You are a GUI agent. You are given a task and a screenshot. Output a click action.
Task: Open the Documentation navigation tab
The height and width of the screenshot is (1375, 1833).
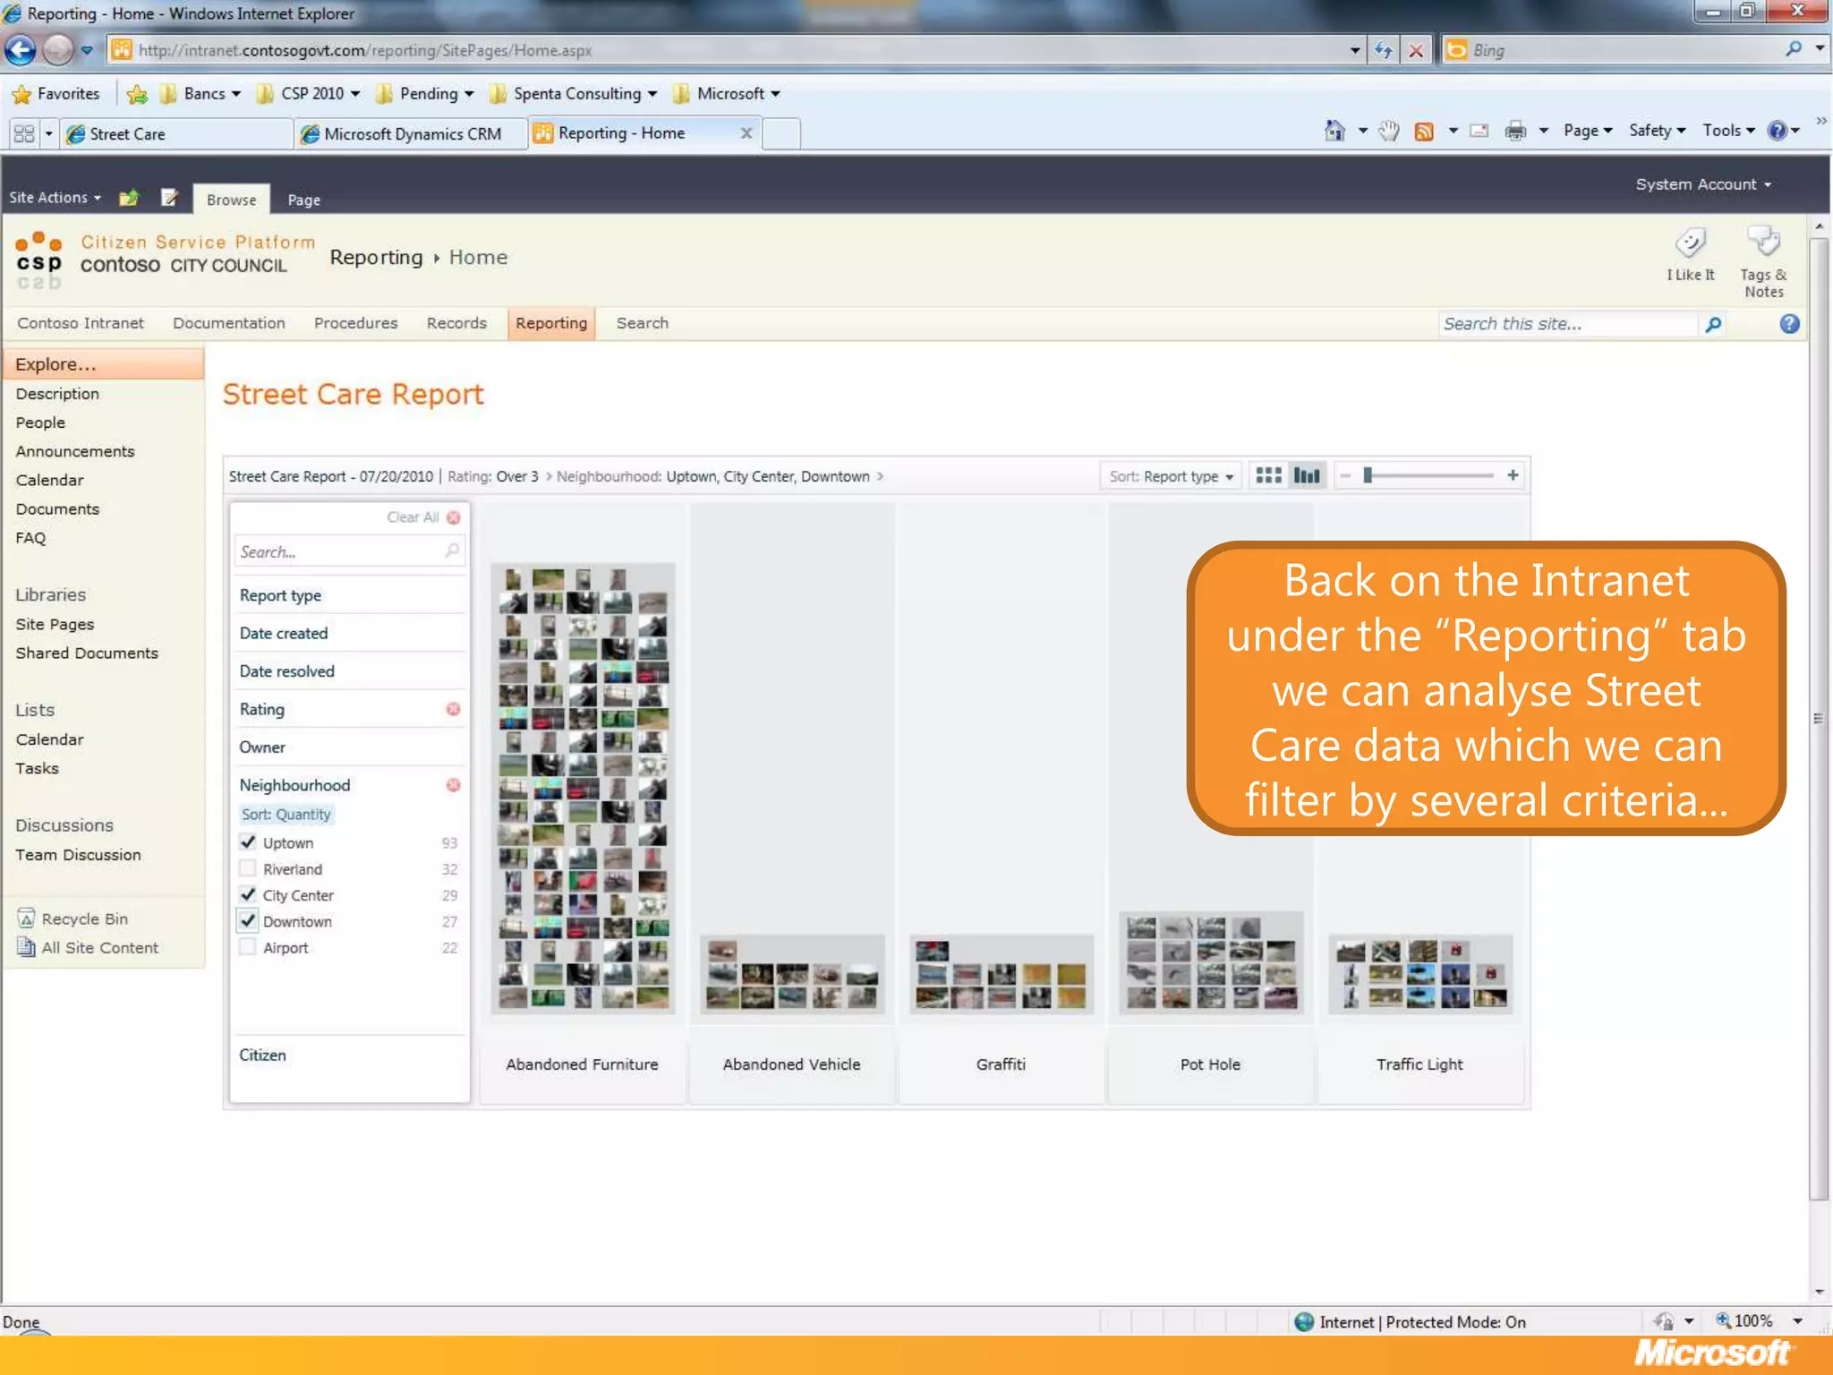click(x=228, y=323)
